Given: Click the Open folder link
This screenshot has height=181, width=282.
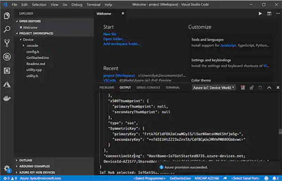Looking at the screenshot, I should 114,39.
